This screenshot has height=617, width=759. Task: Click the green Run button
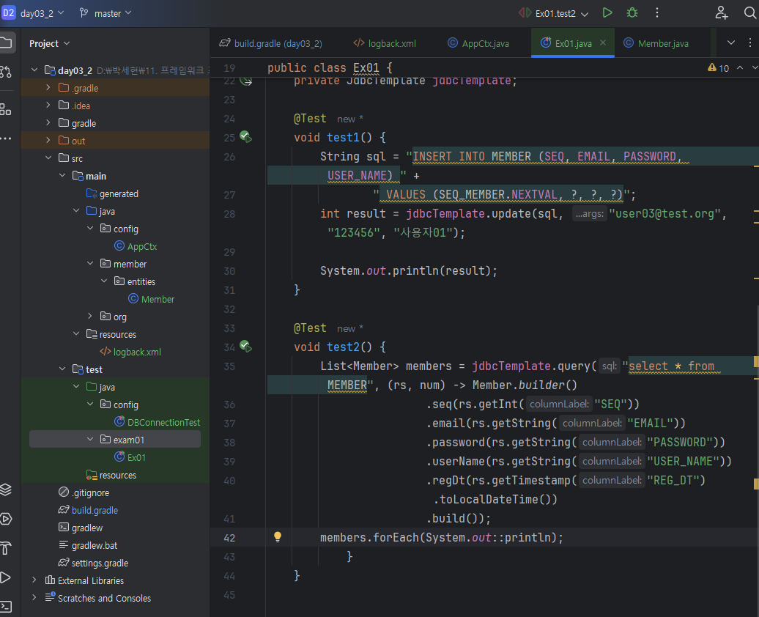[607, 13]
